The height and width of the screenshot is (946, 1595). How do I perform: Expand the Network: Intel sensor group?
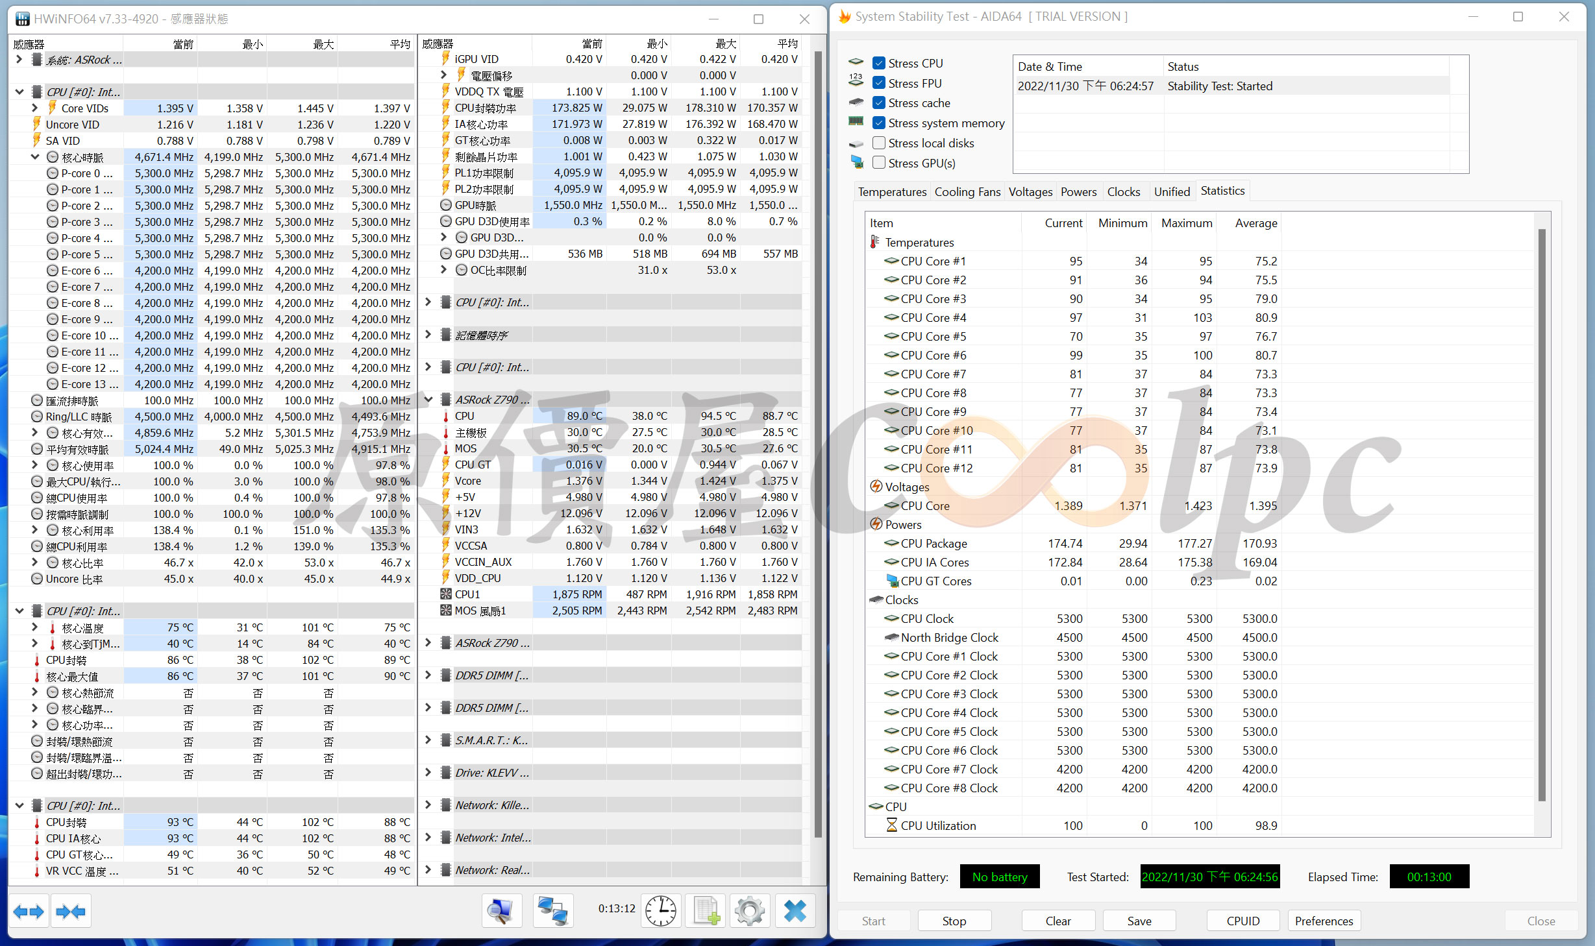428,838
